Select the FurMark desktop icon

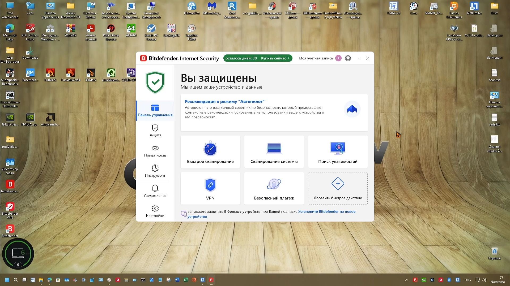click(x=50, y=76)
